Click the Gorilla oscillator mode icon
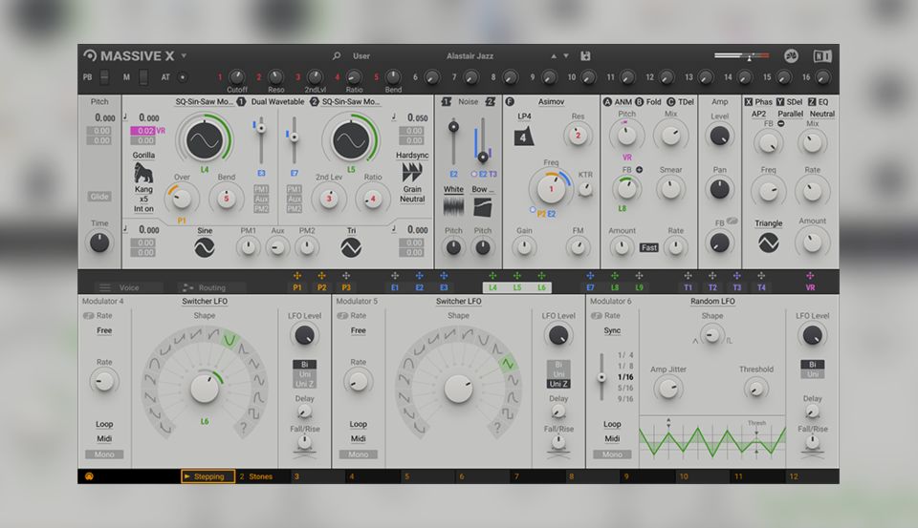The width and height of the screenshot is (918, 528). (143, 173)
